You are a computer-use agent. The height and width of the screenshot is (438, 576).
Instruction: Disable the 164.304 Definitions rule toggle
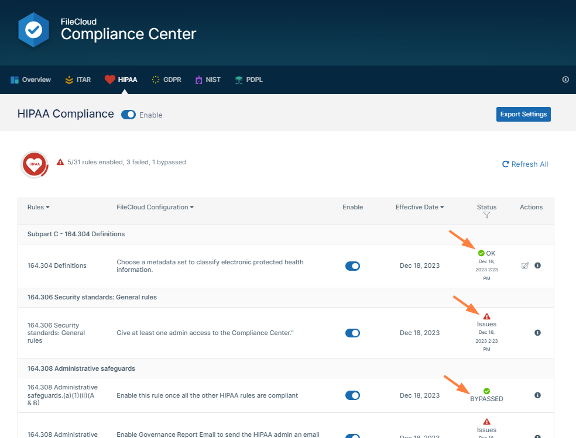tap(352, 266)
